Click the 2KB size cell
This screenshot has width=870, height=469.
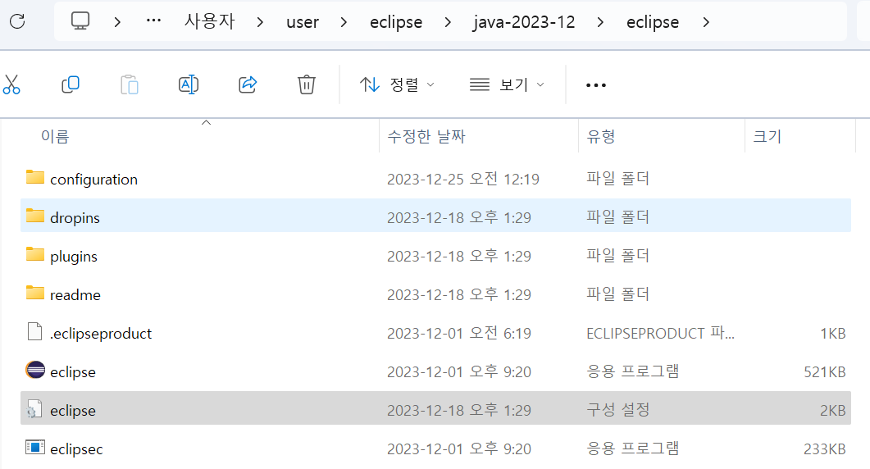(x=833, y=410)
